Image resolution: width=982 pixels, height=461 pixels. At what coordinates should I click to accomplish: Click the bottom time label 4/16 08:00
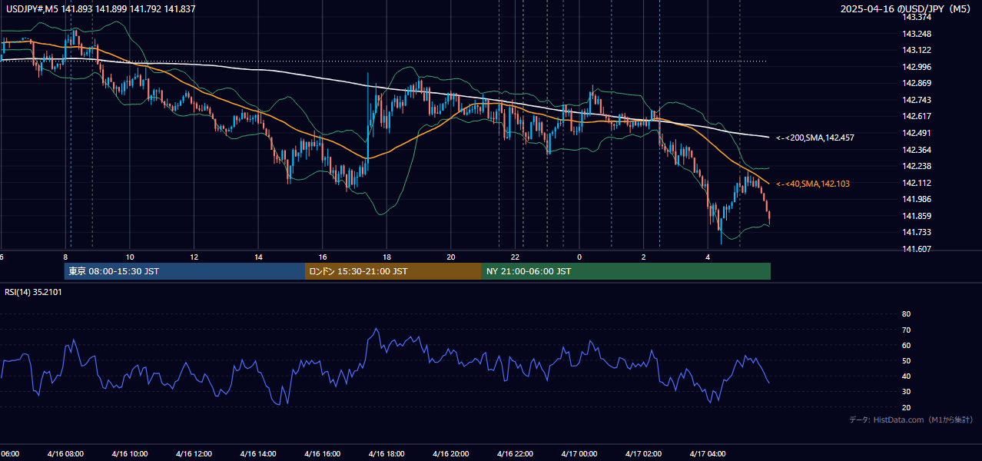pyautogui.click(x=65, y=454)
